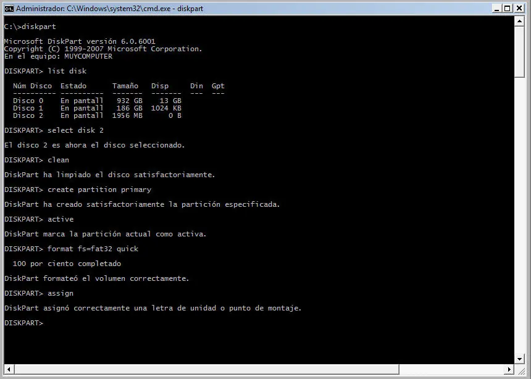Image resolution: width=531 pixels, height=379 pixels.
Task: Click the horizontal scrollbar thumb
Action: coord(207,369)
